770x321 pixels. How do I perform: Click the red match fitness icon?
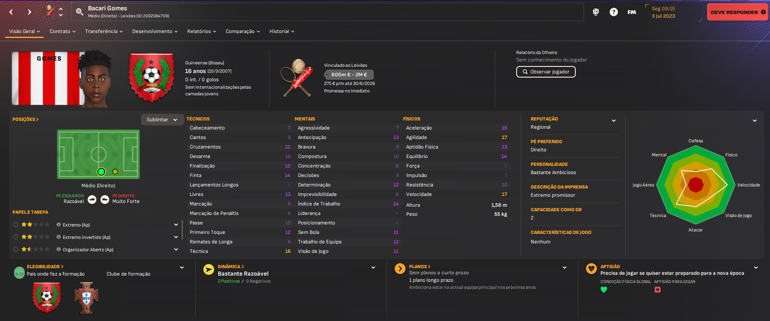click(x=658, y=290)
